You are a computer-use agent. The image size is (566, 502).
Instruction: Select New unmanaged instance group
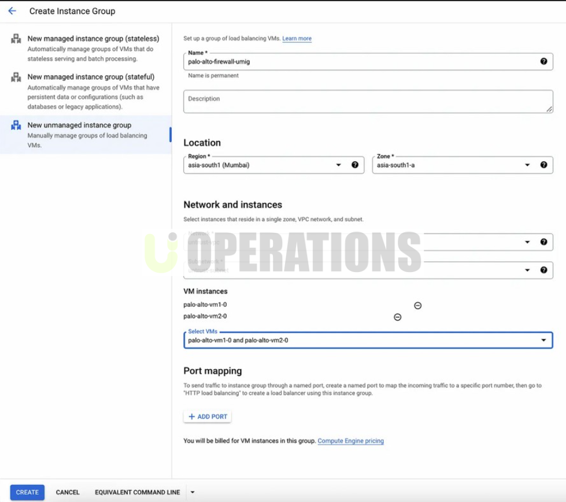86,135
